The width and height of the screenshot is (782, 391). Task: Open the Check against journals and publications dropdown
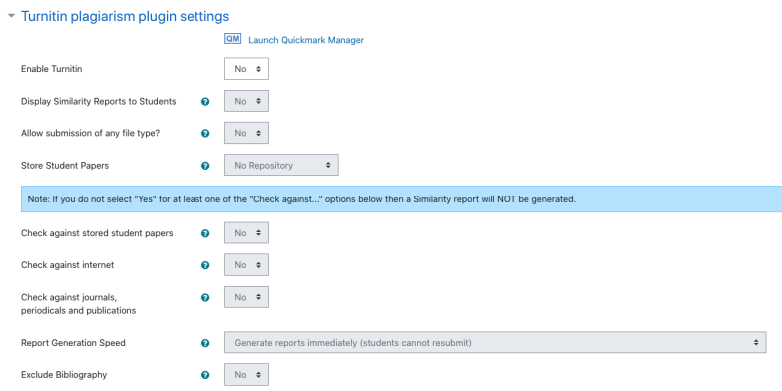click(247, 297)
